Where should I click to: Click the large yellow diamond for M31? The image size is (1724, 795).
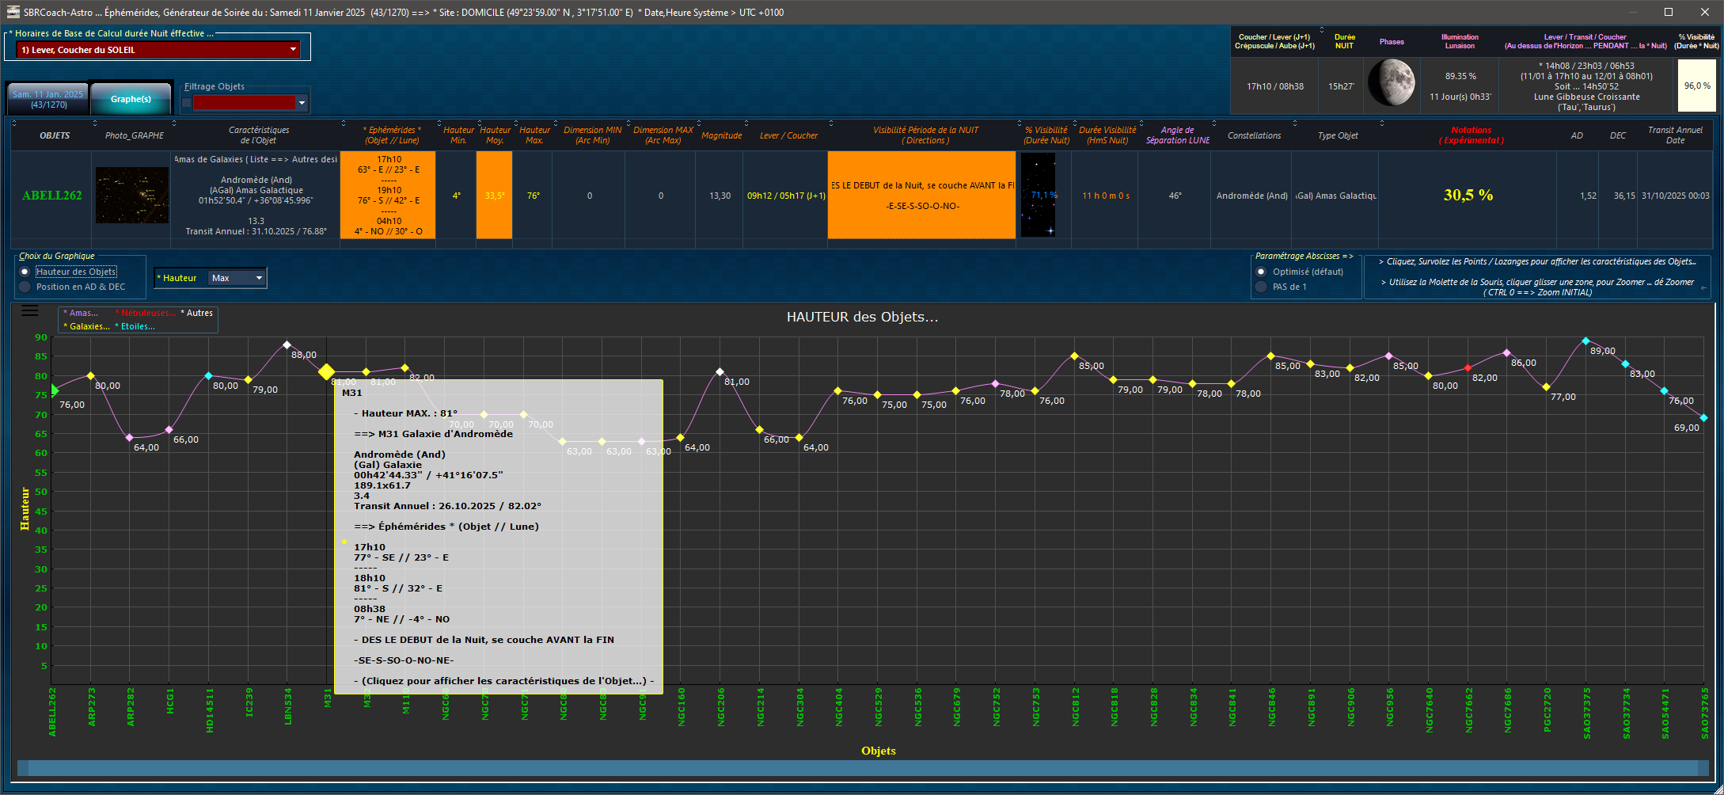(326, 371)
